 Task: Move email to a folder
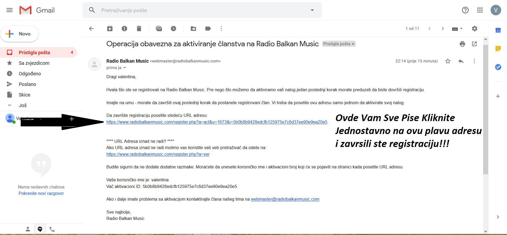[193, 29]
